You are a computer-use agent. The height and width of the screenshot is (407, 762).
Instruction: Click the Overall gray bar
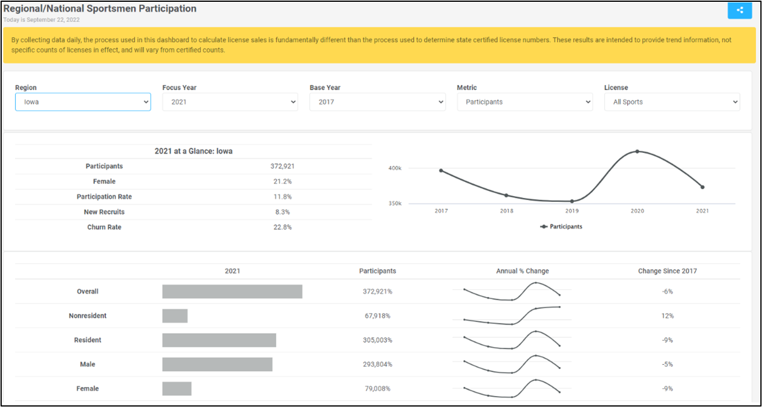coord(232,291)
